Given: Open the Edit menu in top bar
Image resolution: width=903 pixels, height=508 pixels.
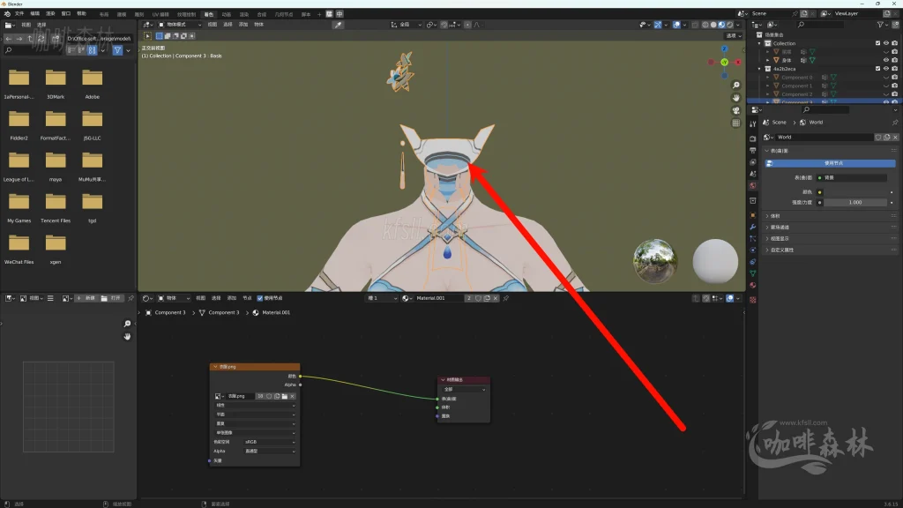Looking at the screenshot, I should tap(34, 14).
